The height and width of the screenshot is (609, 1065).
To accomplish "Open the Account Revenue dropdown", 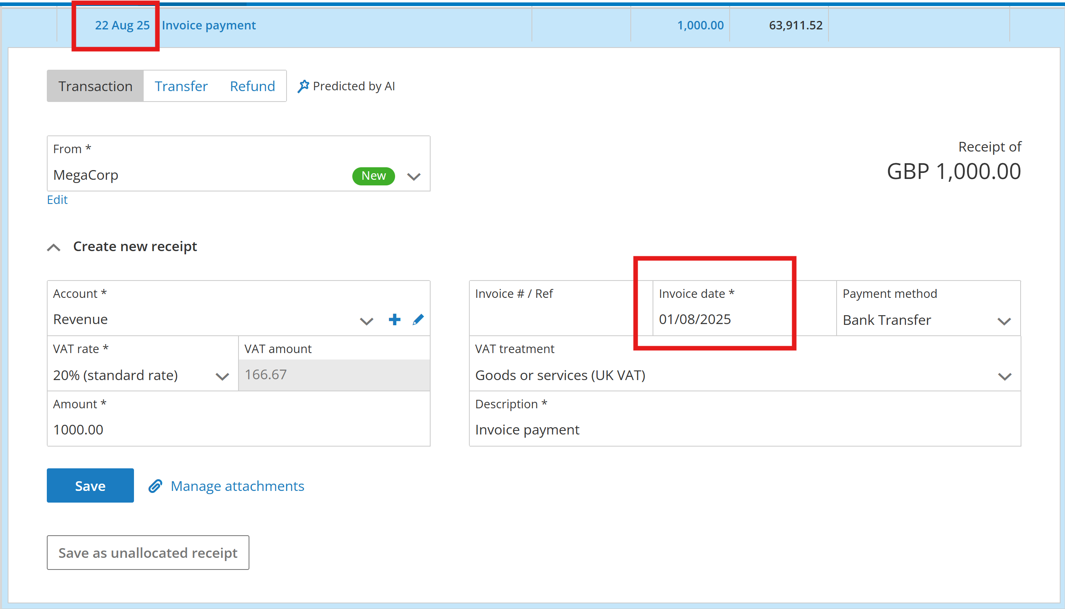I will click(366, 321).
